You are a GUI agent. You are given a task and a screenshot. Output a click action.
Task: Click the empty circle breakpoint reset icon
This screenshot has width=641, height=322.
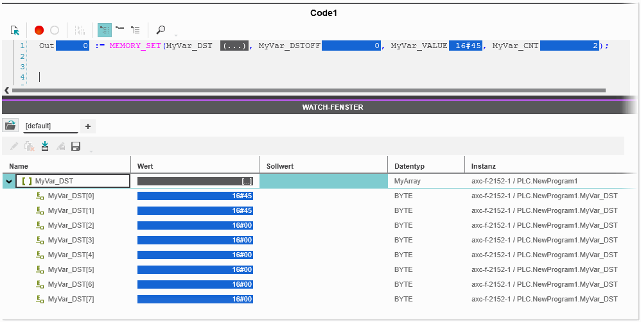[55, 30]
